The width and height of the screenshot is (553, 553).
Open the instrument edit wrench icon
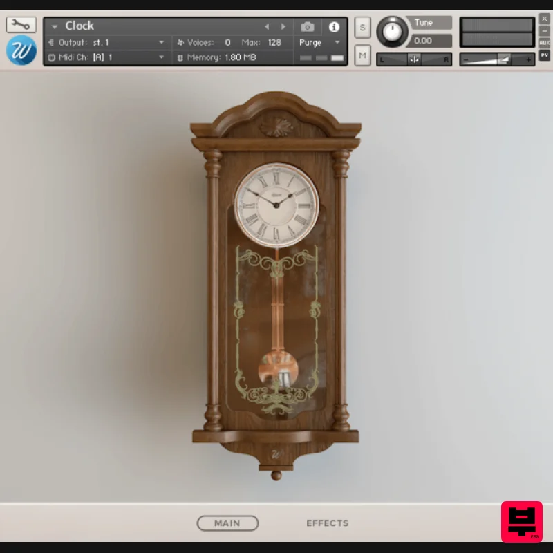(x=21, y=24)
